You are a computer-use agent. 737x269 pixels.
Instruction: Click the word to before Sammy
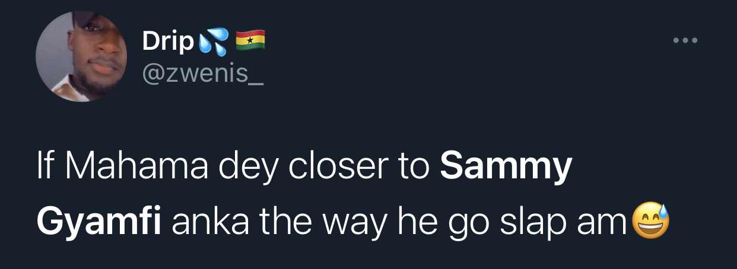(413, 168)
